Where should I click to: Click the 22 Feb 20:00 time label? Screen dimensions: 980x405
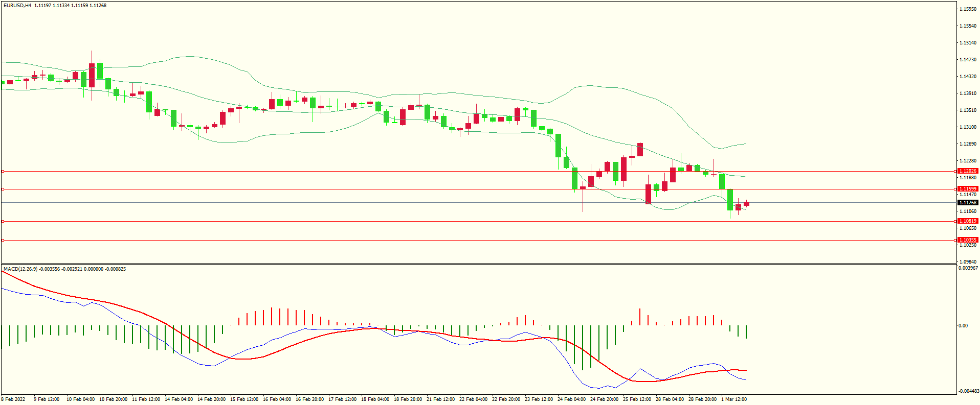(506, 399)
